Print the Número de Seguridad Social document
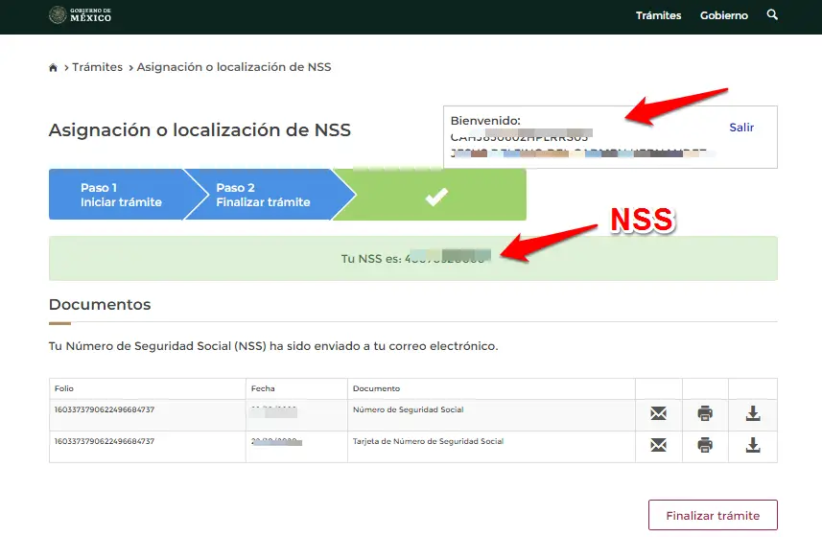The image size is (822, 537). (705, 413)
